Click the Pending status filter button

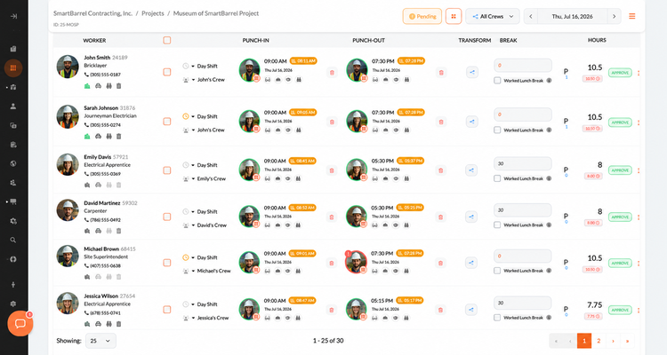coord(422,17)
